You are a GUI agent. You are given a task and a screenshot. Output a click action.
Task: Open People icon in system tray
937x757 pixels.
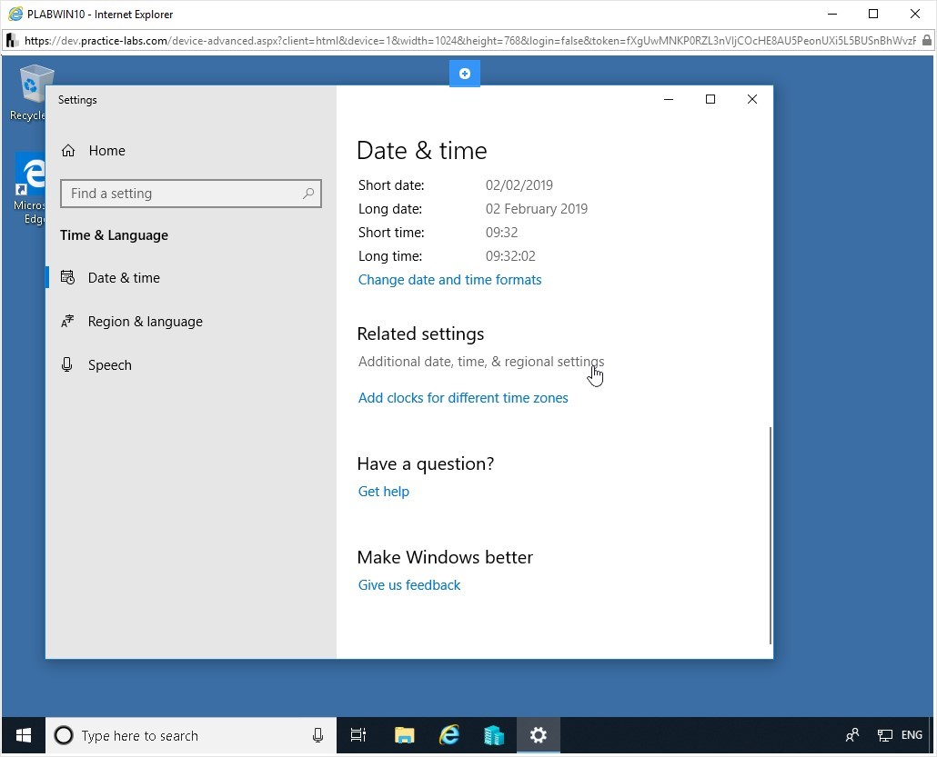point(852,735)
